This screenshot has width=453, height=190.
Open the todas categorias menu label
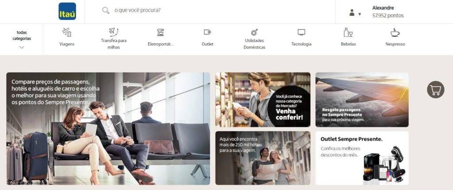[22, 35]
